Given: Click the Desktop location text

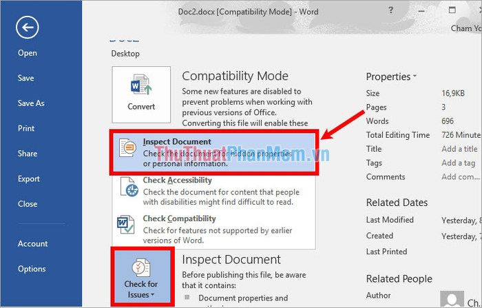Looking at the screenshot, I should point(125,54).
